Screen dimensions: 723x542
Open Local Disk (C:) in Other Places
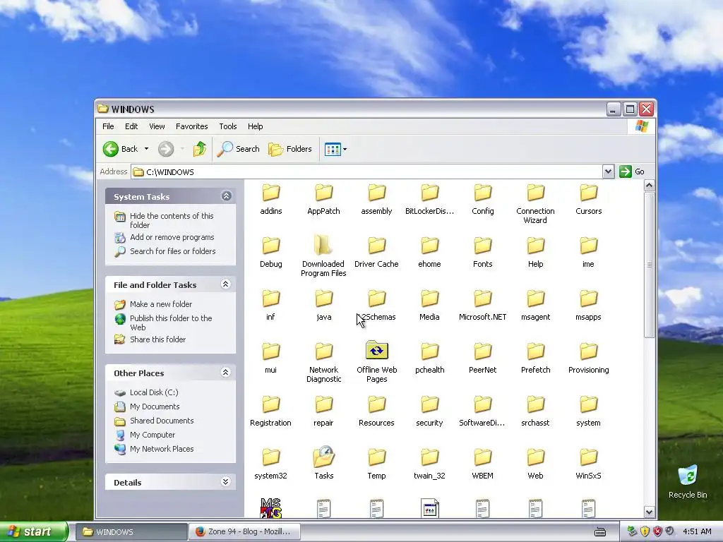154,392
